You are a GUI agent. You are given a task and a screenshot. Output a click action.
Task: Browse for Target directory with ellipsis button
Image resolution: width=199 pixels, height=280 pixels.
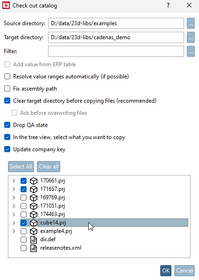pos(191,37)
